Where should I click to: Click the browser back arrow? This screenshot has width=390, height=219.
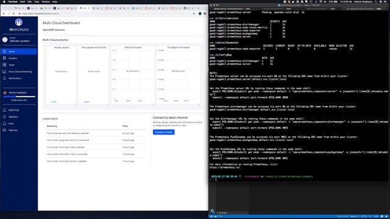point(4,13)
